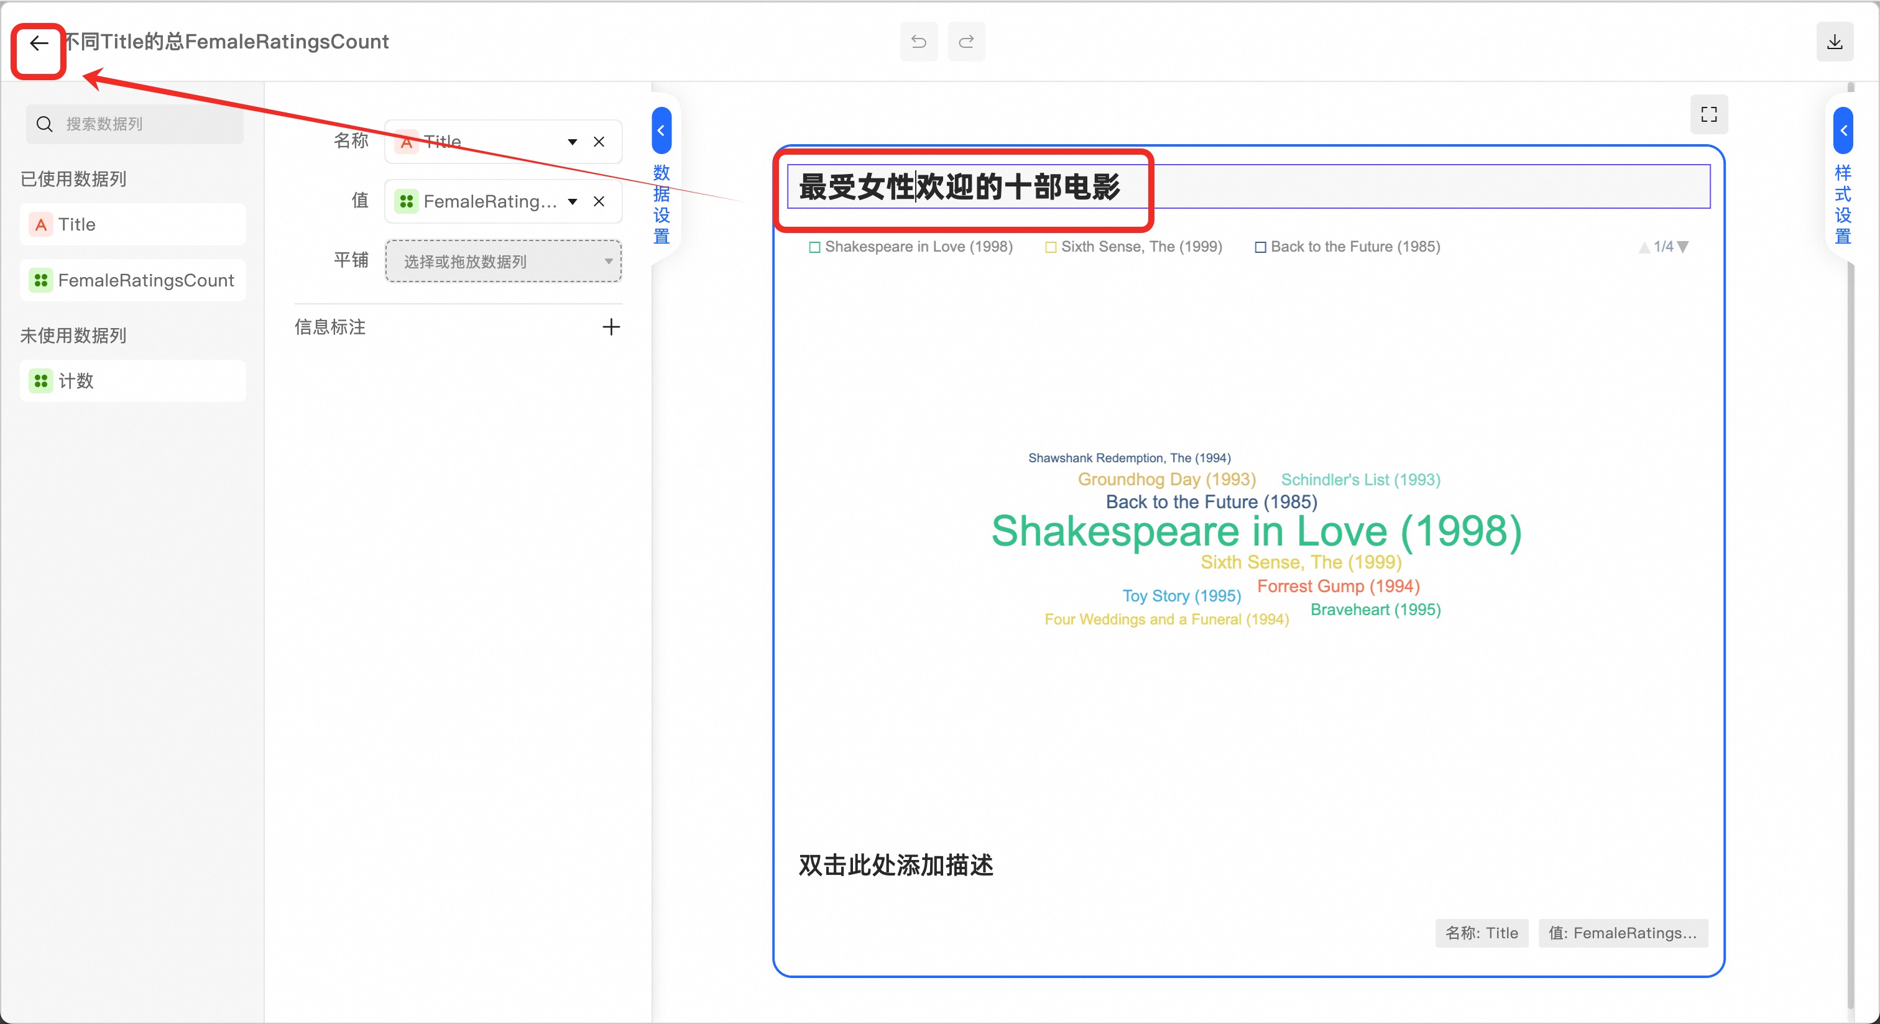The width and height of the screenshot is (1880, 1024).
Task: Click the search data columns field
Action: [135, 124]
